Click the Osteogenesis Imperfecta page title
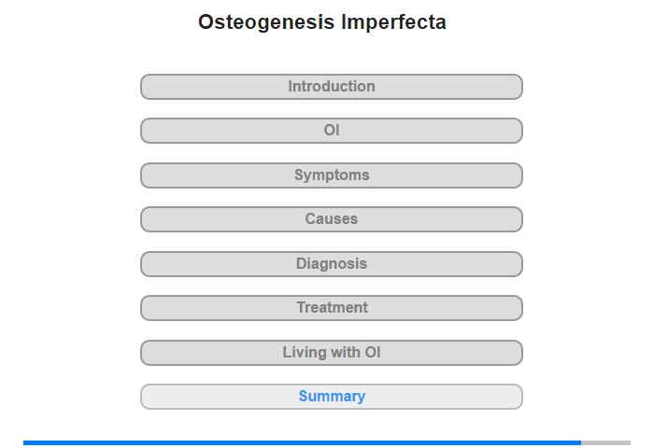This screenshot has height=448, width=654. point(321,22)
